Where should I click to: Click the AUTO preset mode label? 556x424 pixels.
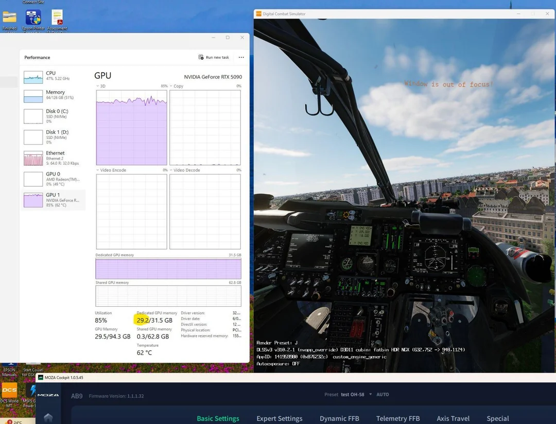[x=382, y=395]
